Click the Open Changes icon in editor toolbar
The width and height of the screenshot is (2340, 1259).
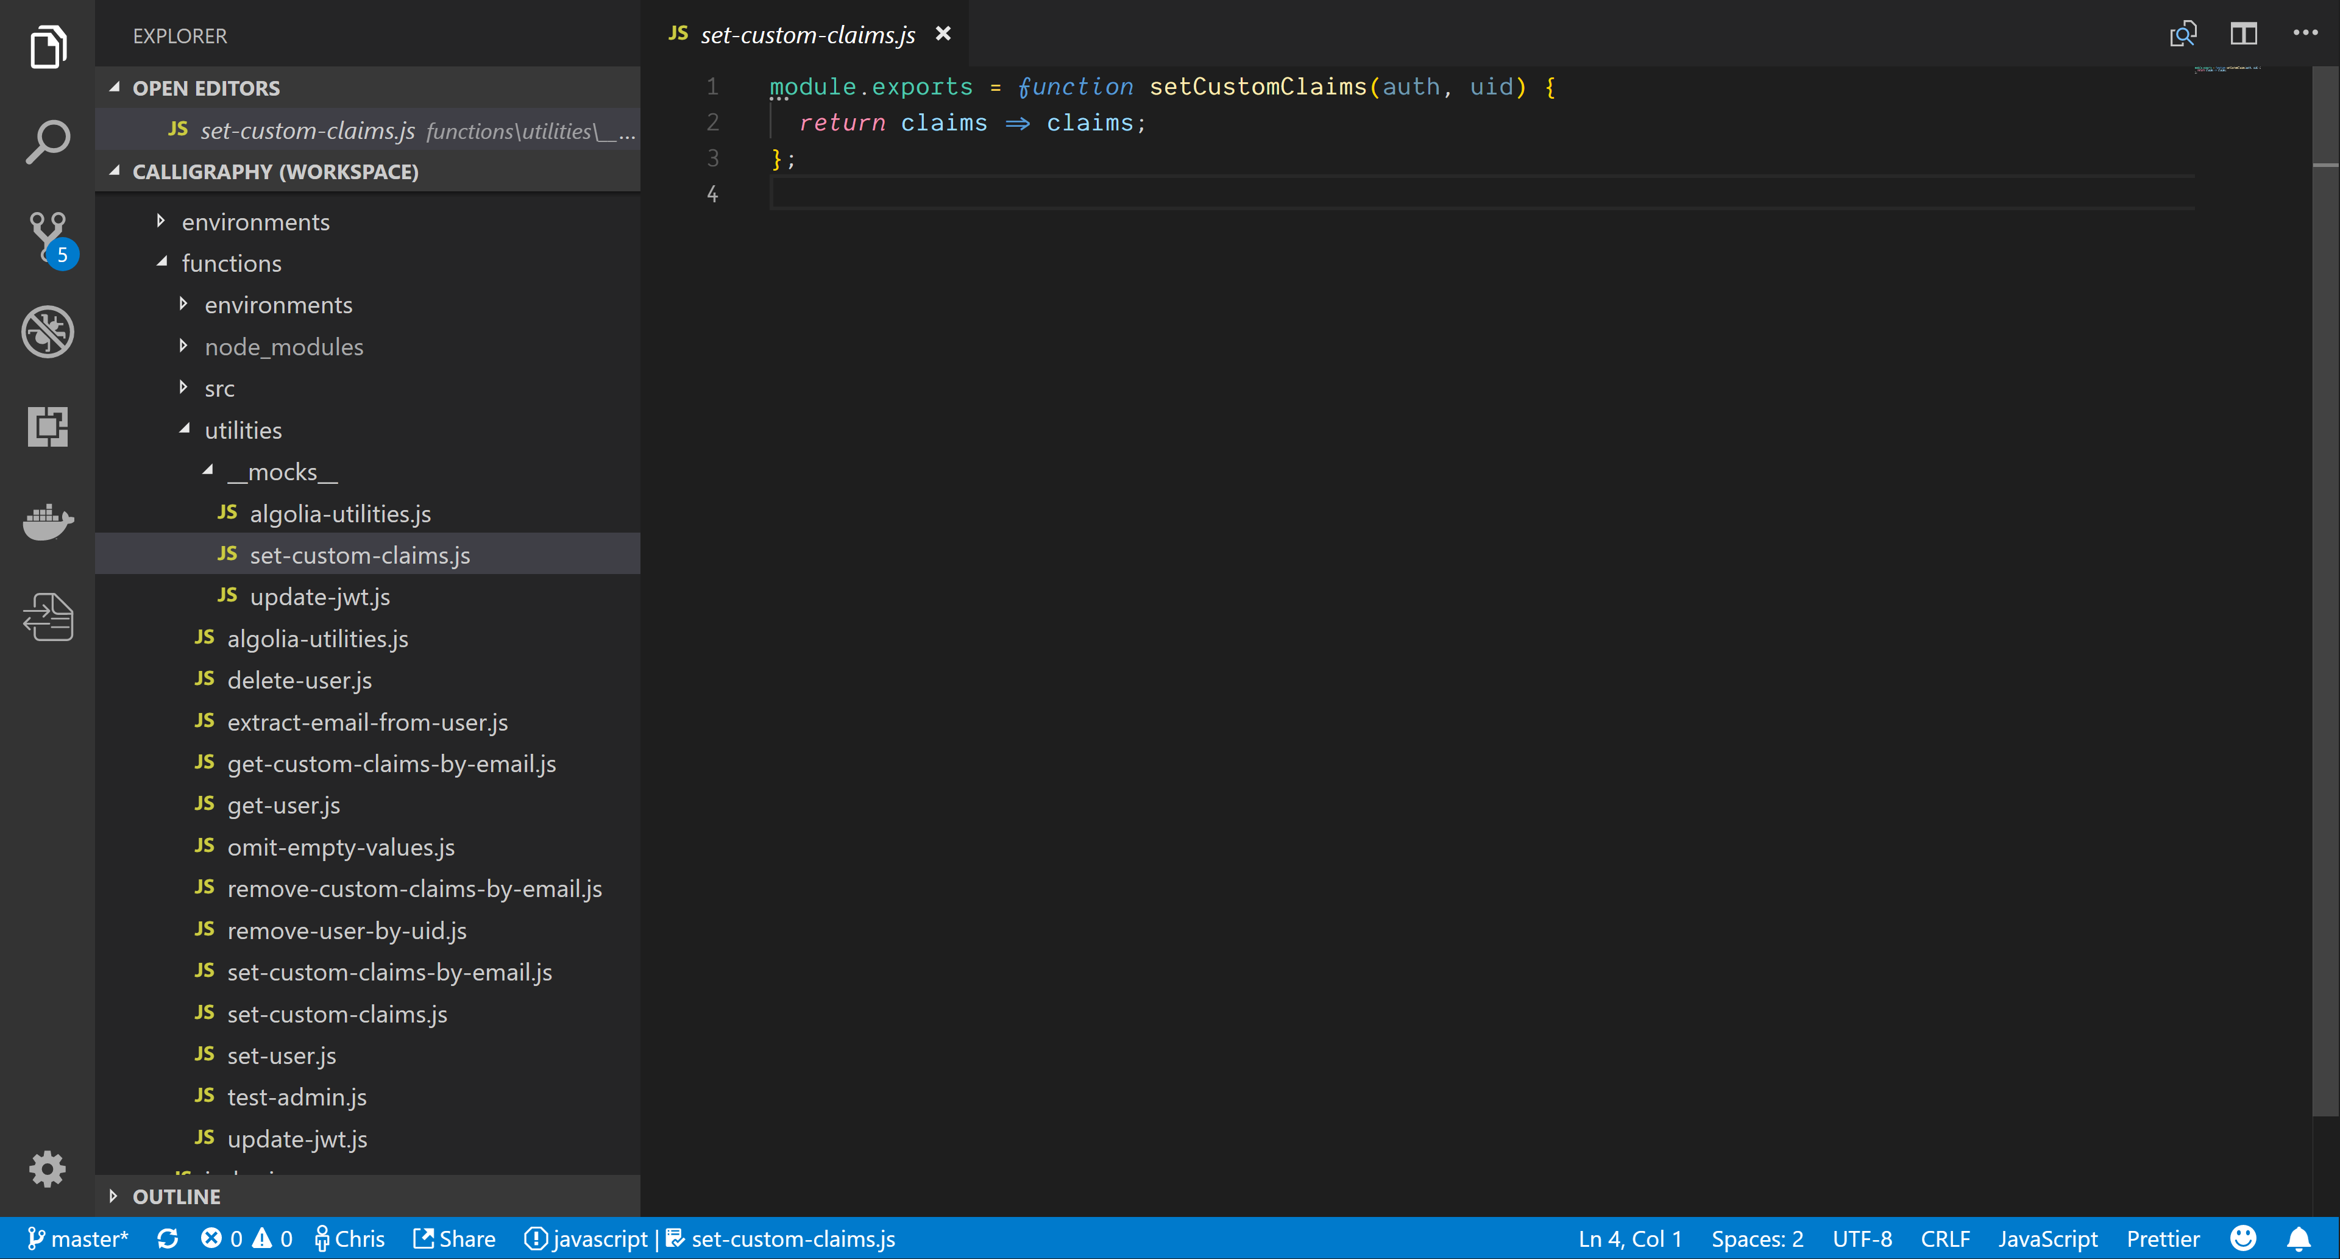pyautogui.click(x=2183, y=35)
